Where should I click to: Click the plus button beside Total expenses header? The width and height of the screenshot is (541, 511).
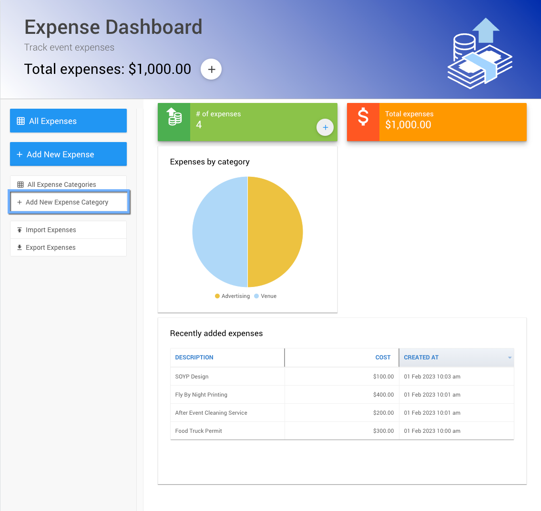[211, 70]
